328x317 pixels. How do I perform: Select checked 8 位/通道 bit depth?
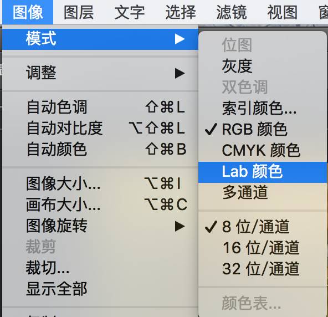(x=262, y=227)
